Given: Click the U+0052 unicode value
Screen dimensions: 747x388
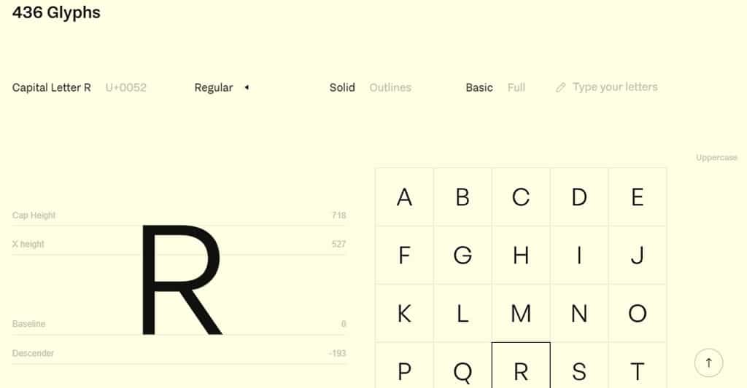Looking at the screenshot, I should [x=125, y=87].
